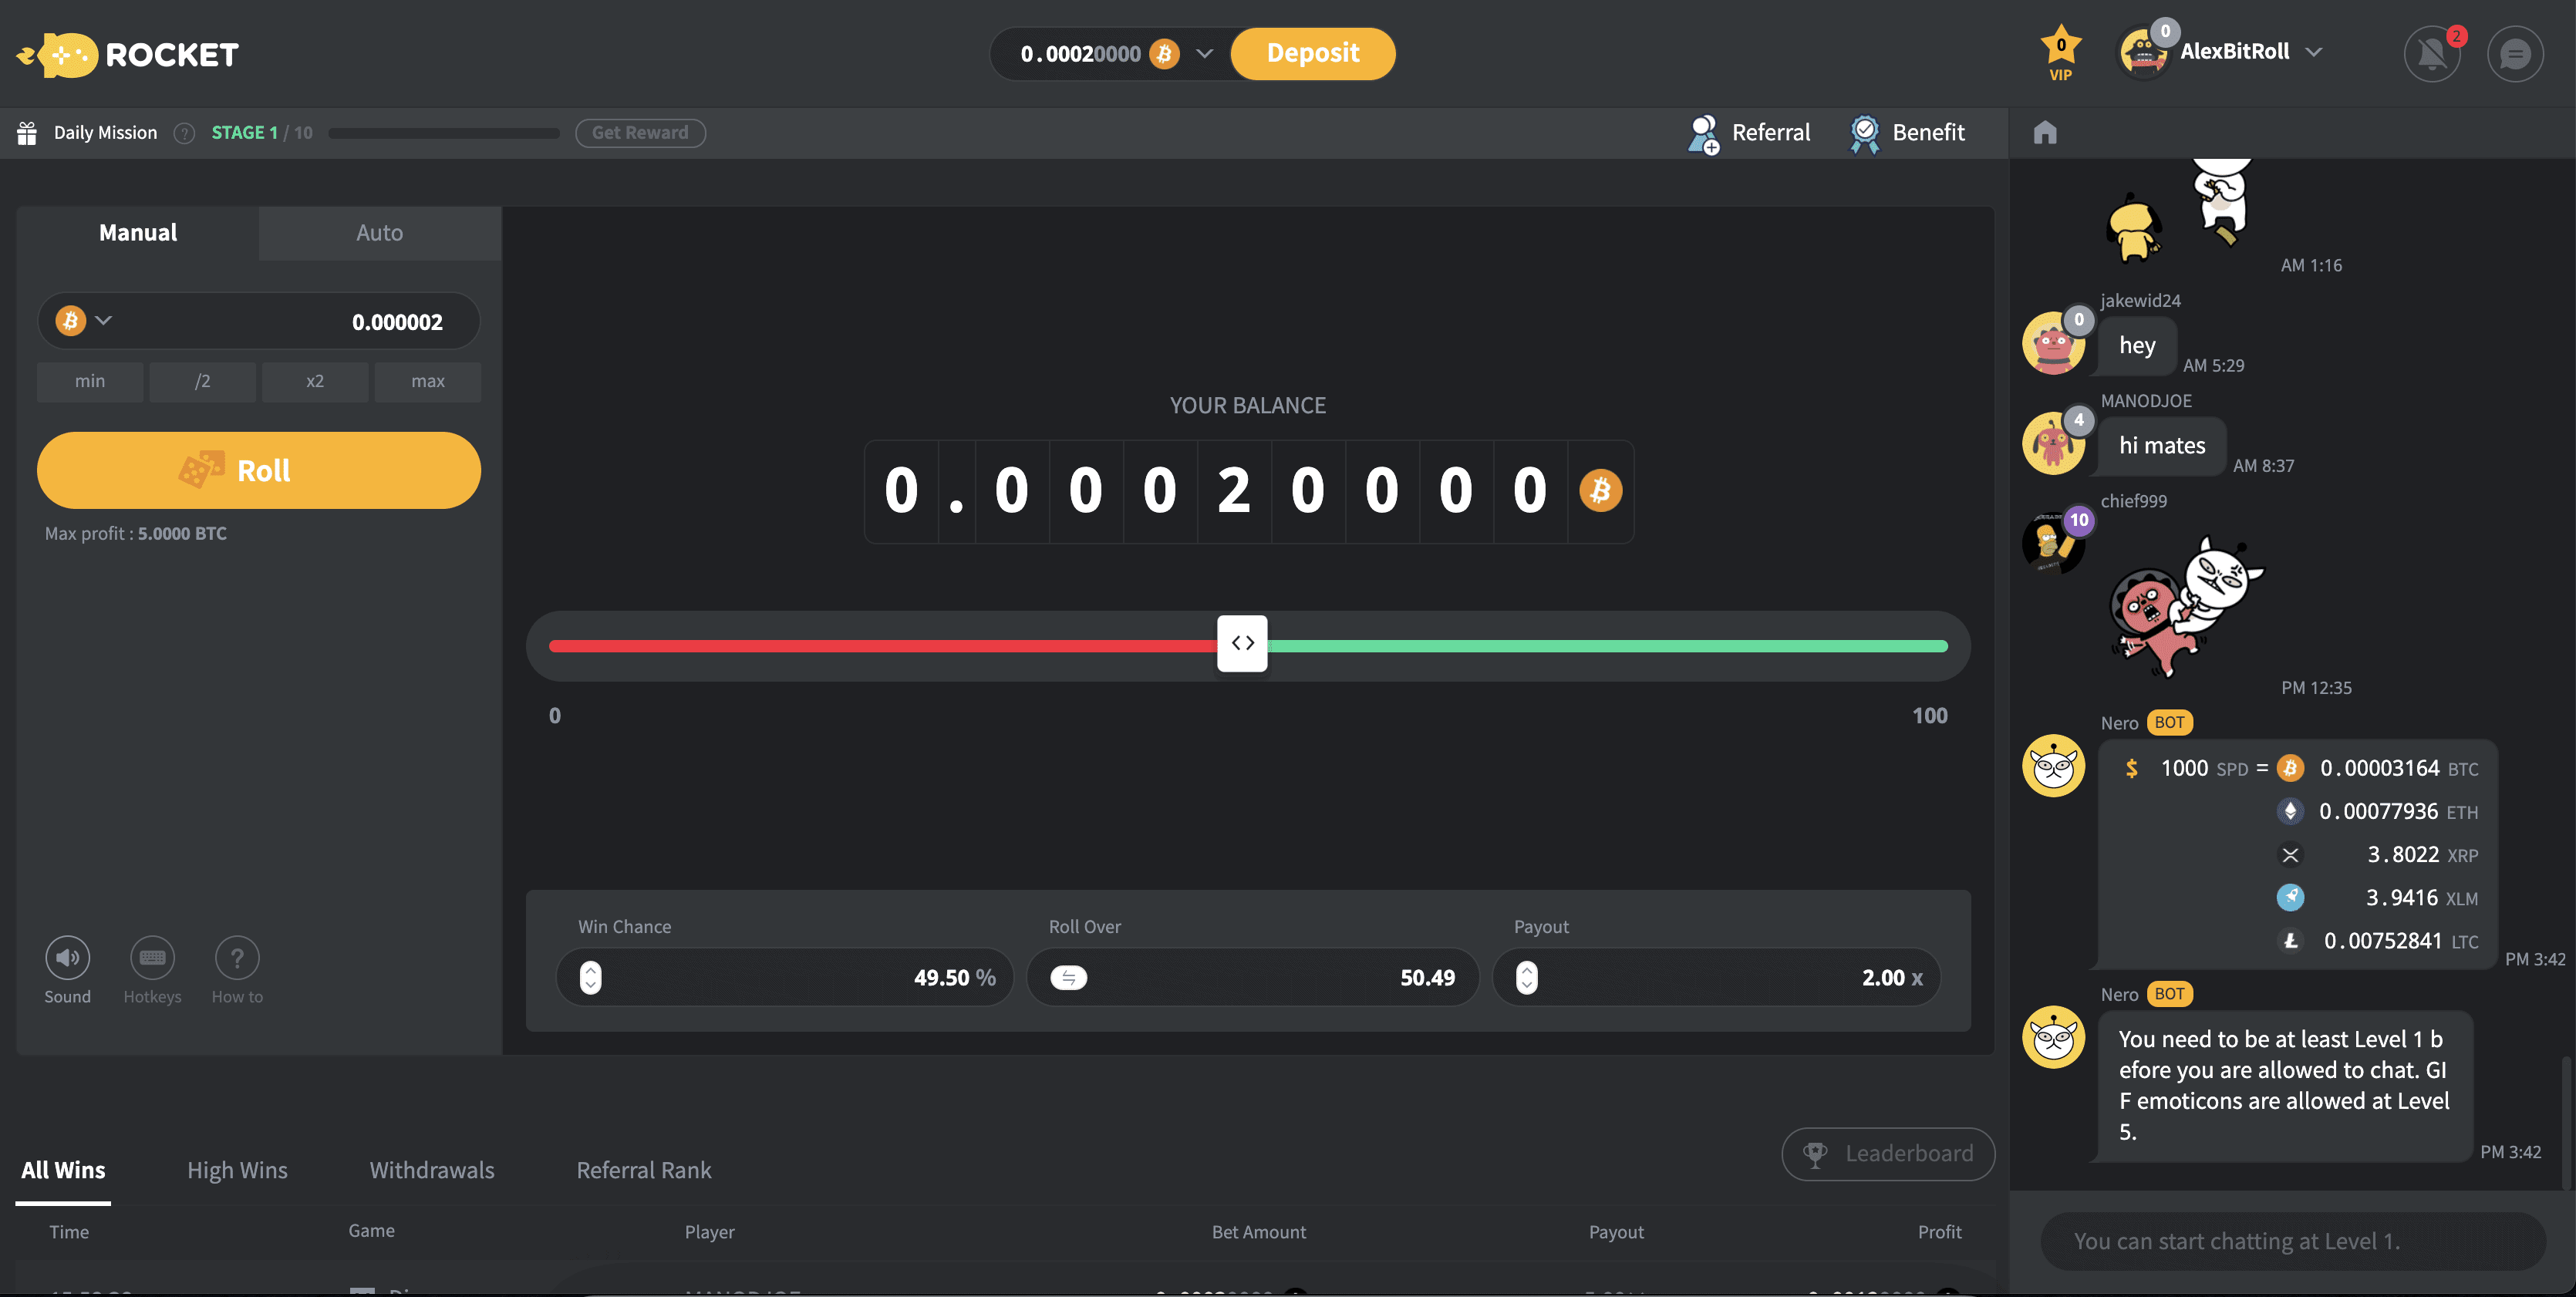This screenshot has height=1297, width=2576.
Task: Click the Referral person icon
Action: point(1703,133)
